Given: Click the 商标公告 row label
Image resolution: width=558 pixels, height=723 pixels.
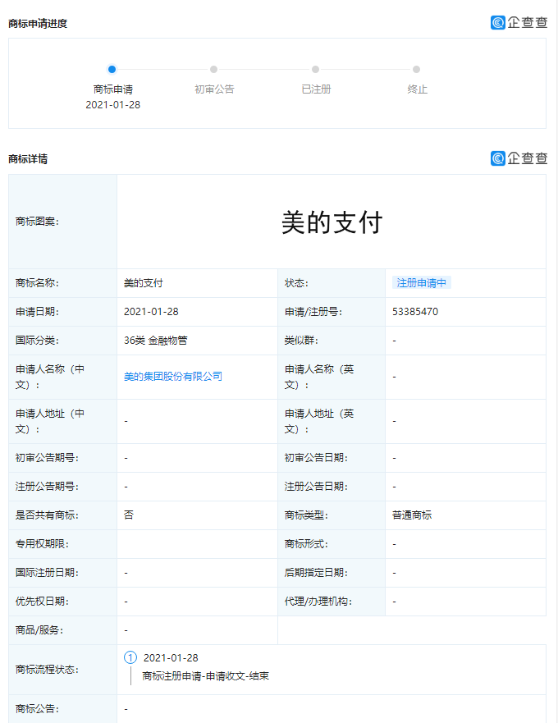Looking at the screenshot, I should point(38,709).
